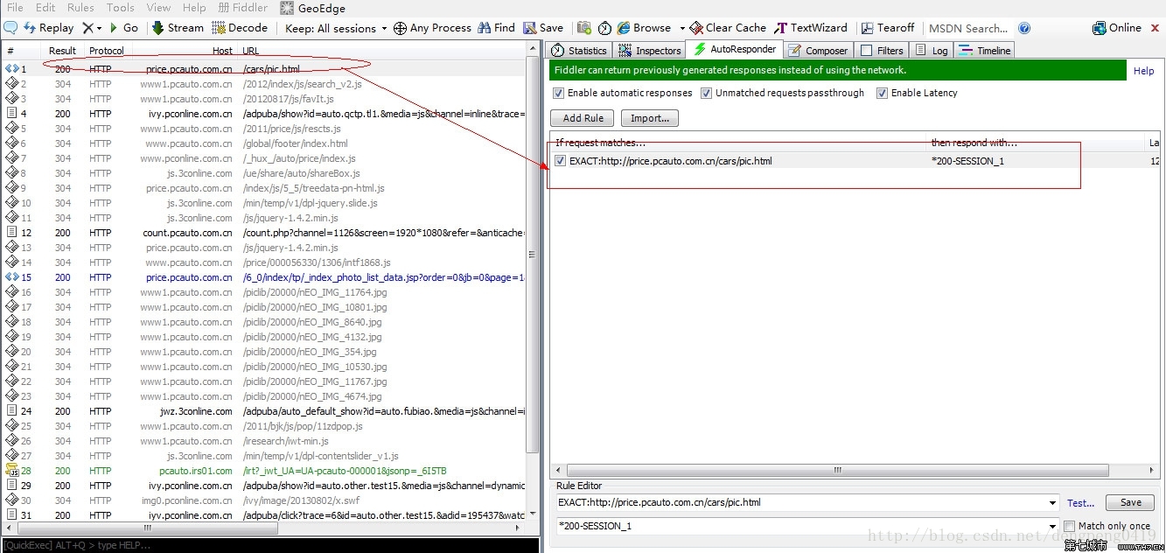Open the TextWizard tool
The height and width of the screenshot is (553, 1166).
pos(812,28)
